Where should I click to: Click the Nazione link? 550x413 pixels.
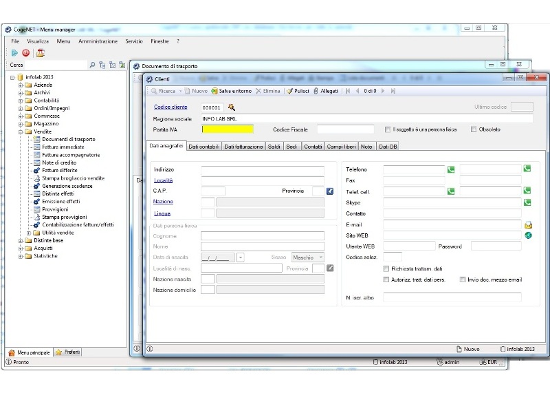point(163,201)
